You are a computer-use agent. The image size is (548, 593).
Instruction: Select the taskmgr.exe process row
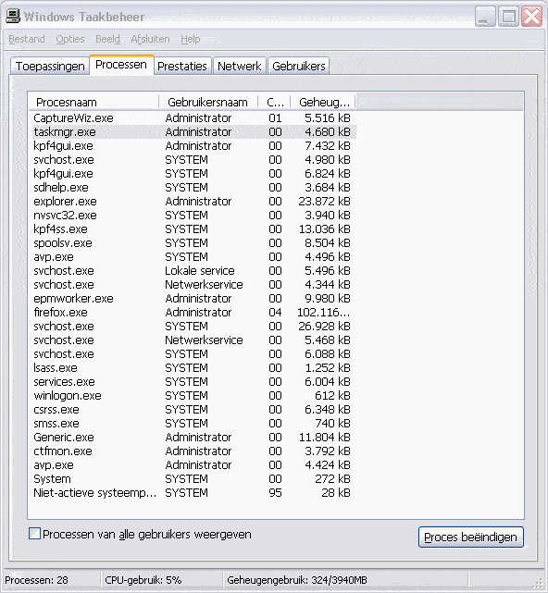(x=193, y=132)
